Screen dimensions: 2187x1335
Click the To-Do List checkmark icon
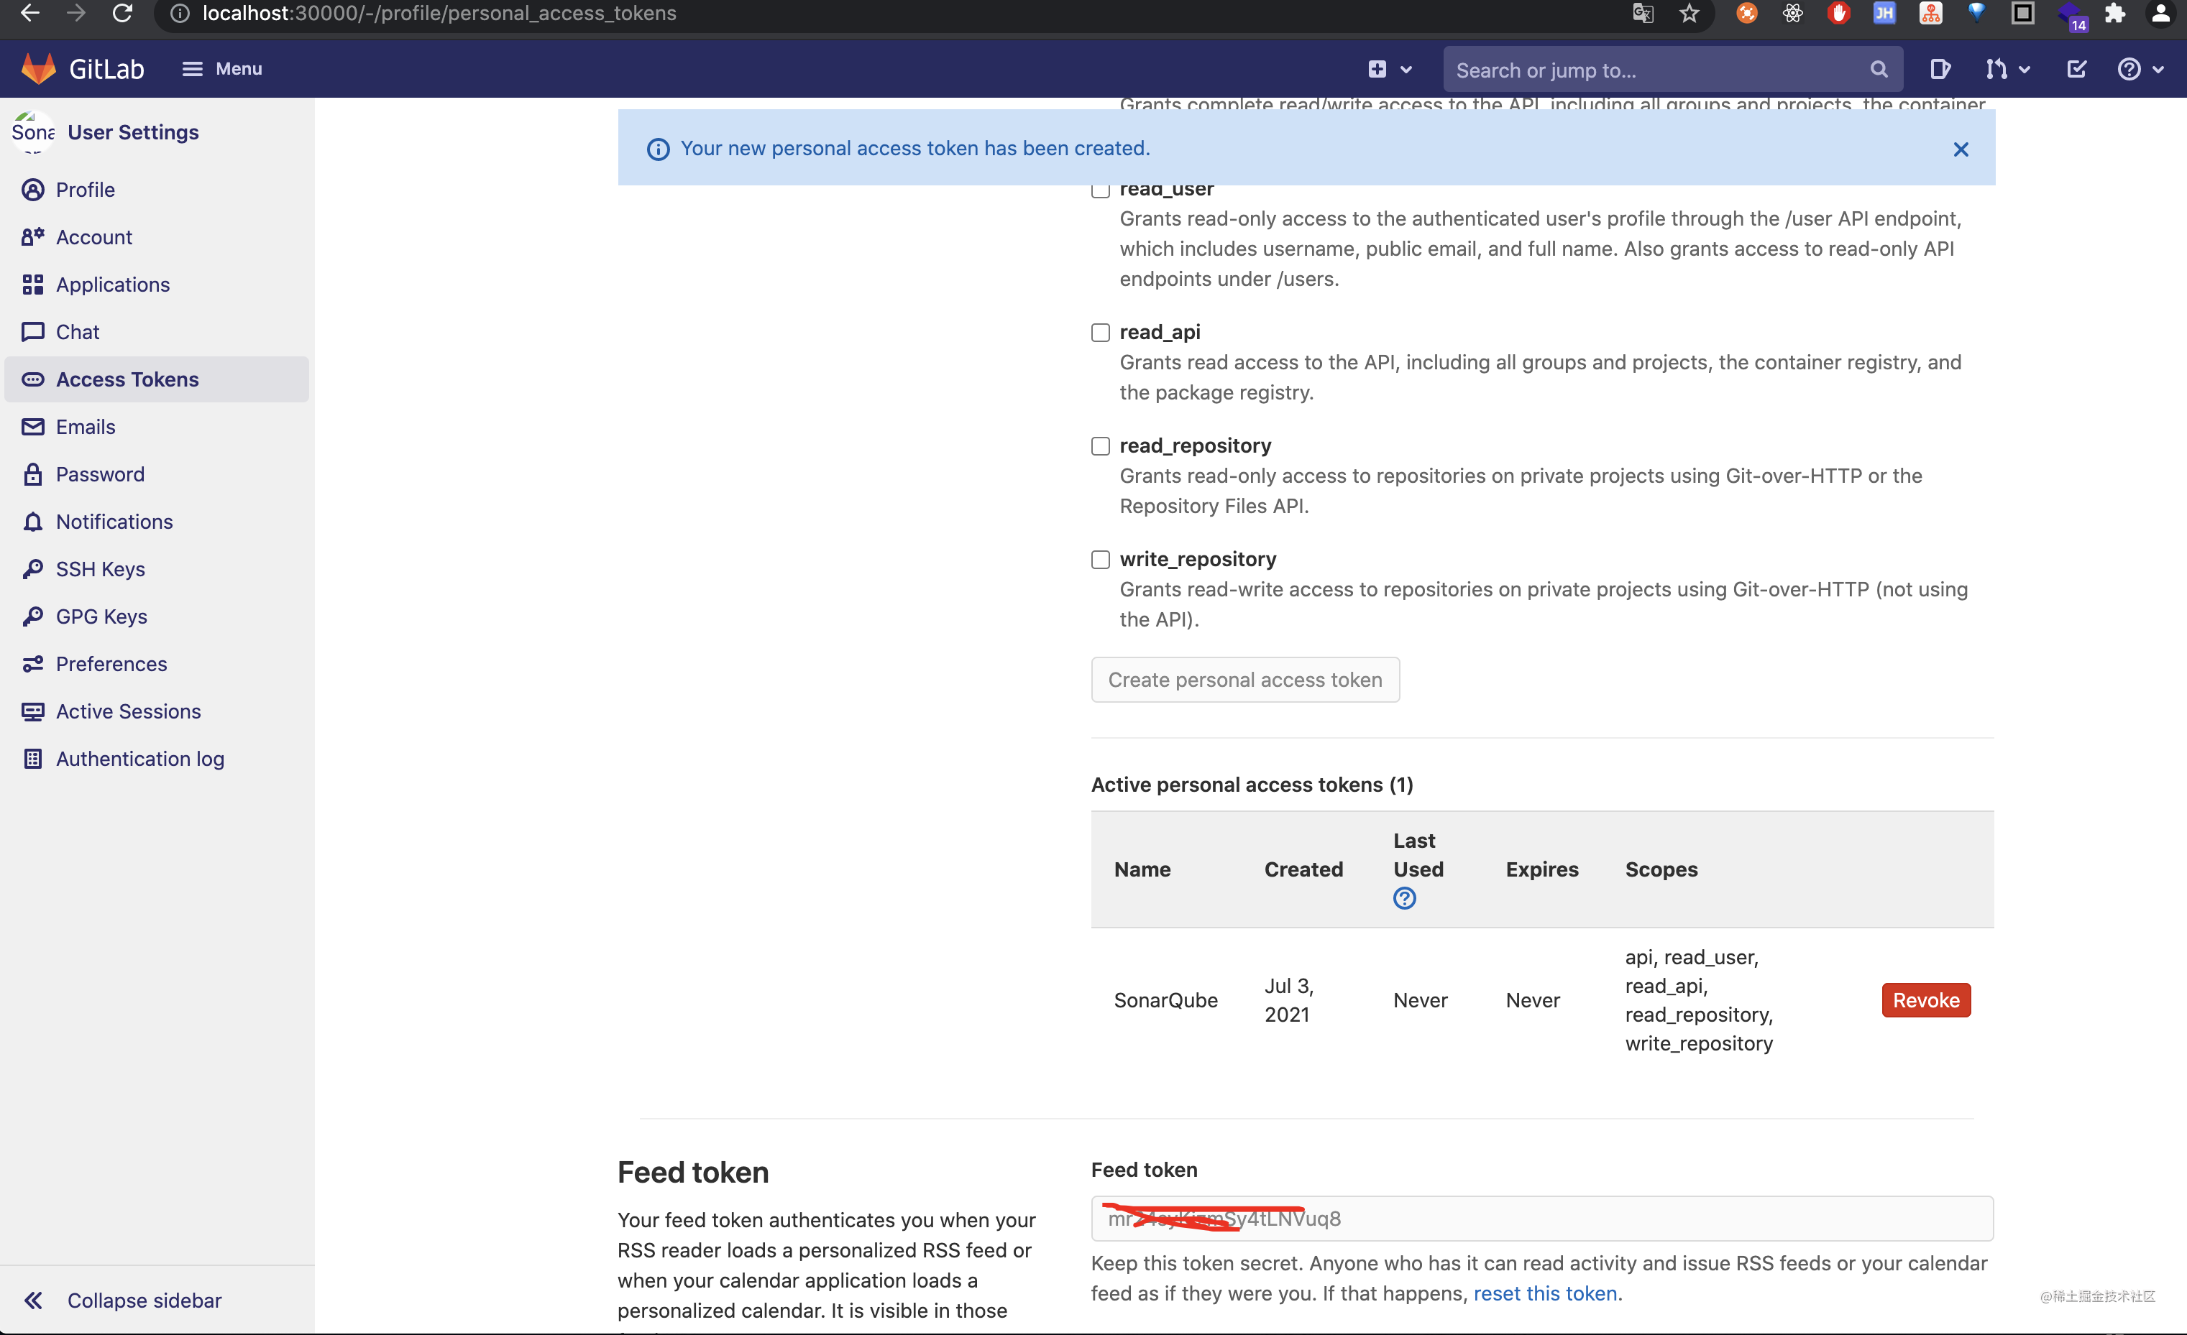pos(2076,68)
